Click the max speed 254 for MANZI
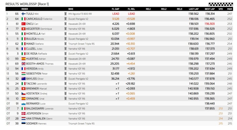This screenshot has width=237, height=130. [229, 44]
